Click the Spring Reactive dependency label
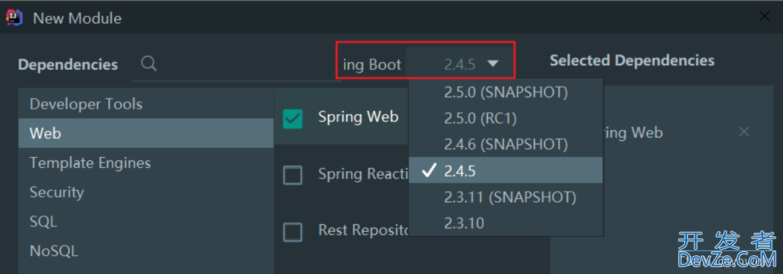The width and height of the screenshot is (783, 274). tap(363, 174)
